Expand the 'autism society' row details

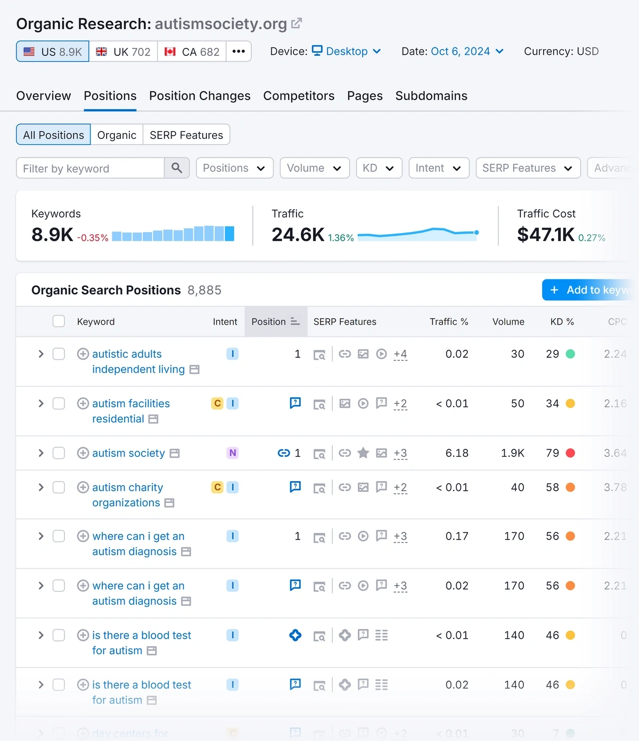point(41,453)
